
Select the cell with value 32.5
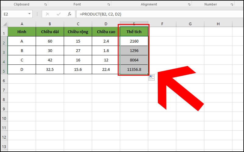point(50,69)
